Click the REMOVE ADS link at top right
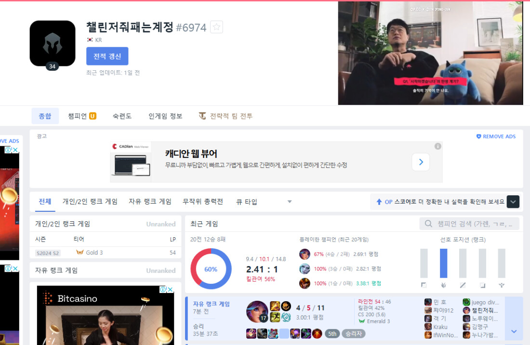The width and height of the screenshot is (530, 345). click(496, 137)
